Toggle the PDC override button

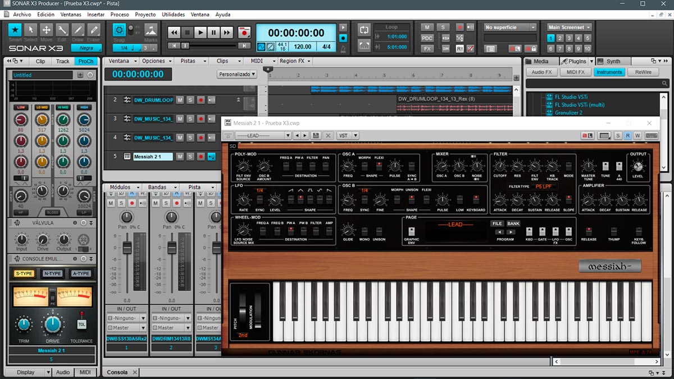point(427,38)
